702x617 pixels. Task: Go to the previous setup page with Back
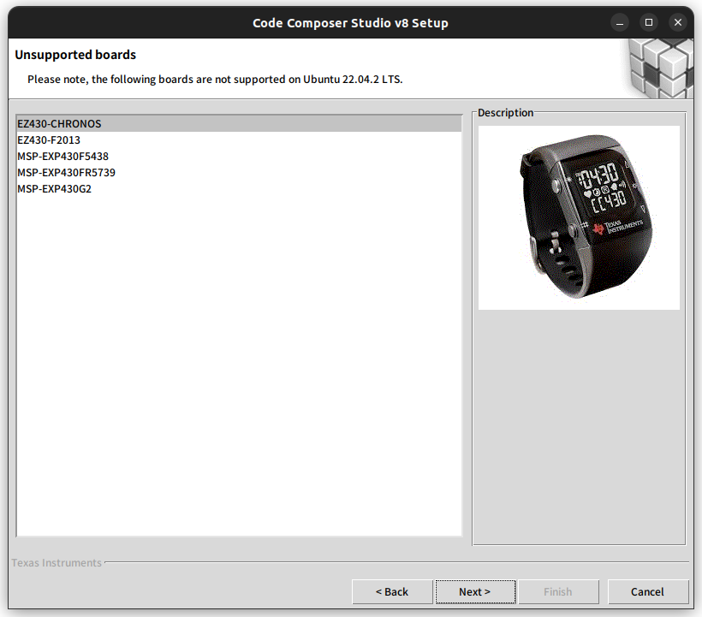point(392,591)
